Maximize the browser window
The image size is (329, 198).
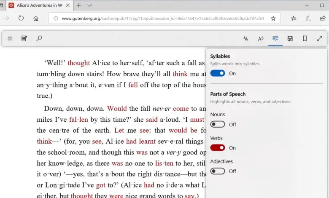[x=322, y=5]
